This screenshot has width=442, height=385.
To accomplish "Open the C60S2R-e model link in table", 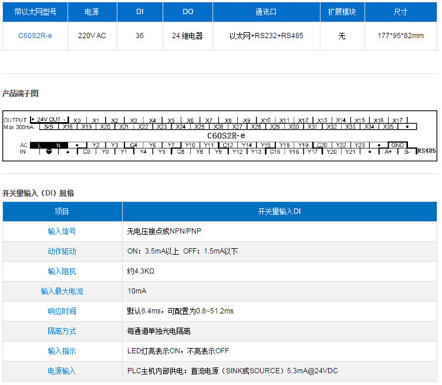I will point(35,36).
